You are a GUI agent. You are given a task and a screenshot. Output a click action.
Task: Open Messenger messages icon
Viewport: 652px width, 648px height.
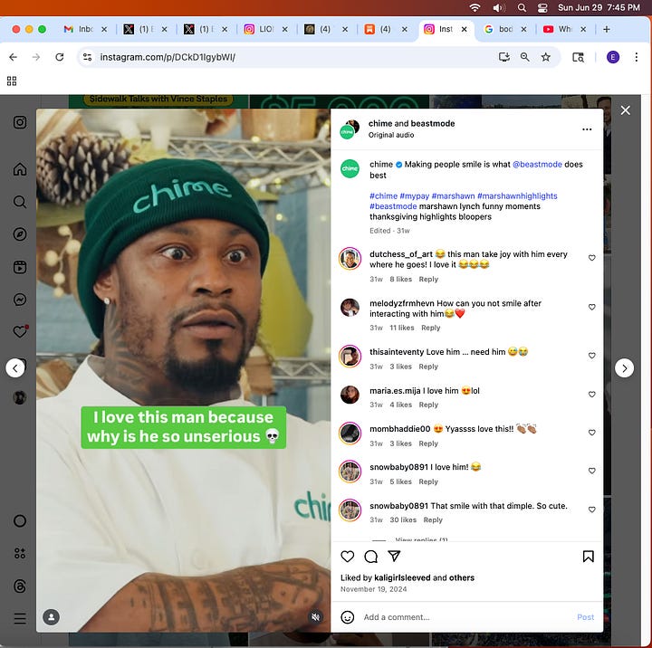pyautogui.click(x=20, y=300)
